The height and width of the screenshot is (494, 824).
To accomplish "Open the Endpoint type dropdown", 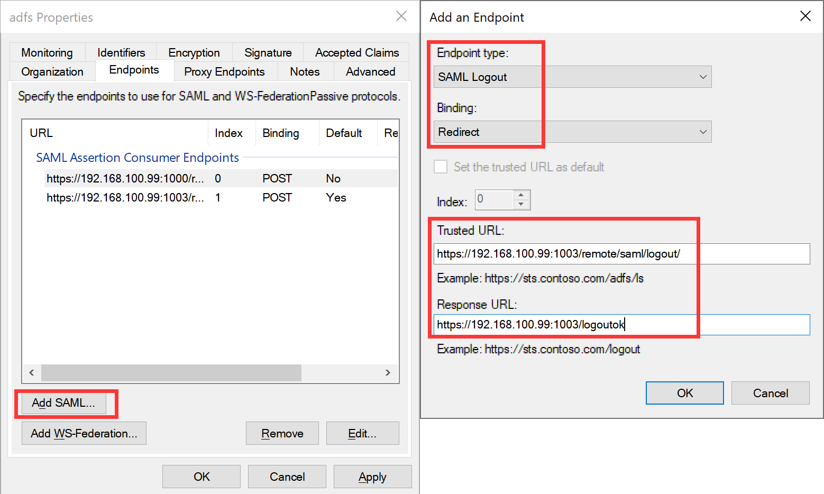I will [572, 77].
